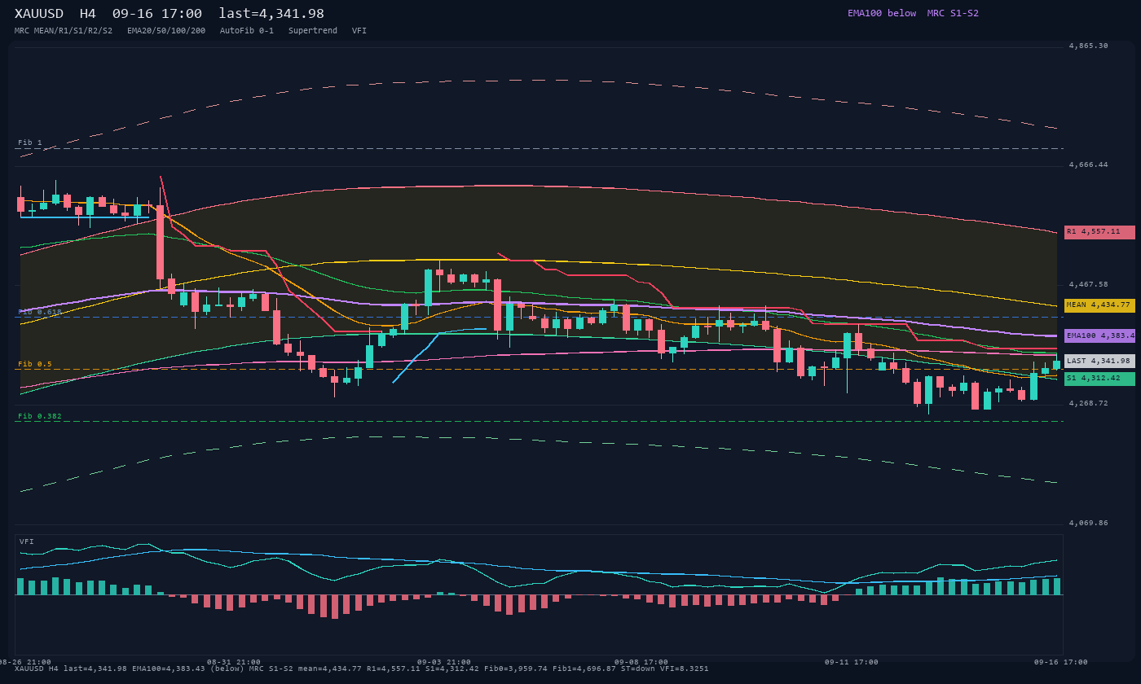Click the 'EMA100 below MRC S1-S2' status label
This screenshot has width=1141, height=684.
(x=913, y=13)
